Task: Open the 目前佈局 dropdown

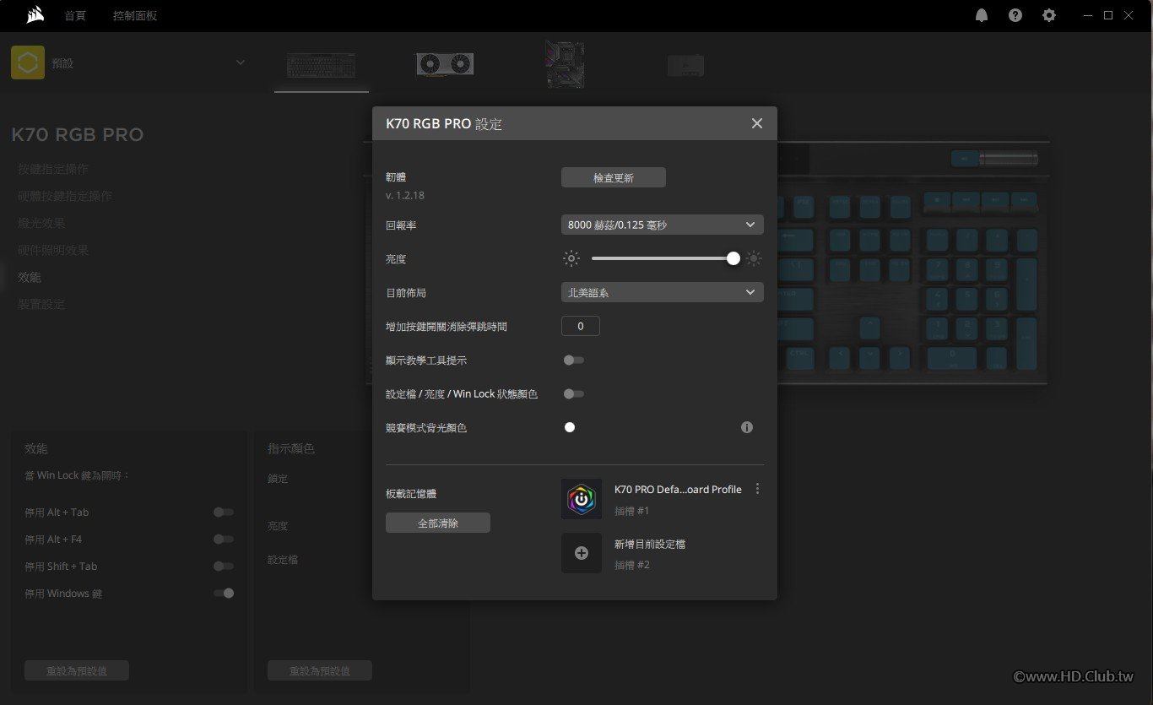Action: pos(663,292)
